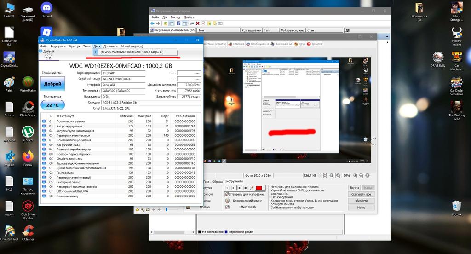
Task: Open the Функція menu in CrystalDiskInfo
Action: point(75,46)
